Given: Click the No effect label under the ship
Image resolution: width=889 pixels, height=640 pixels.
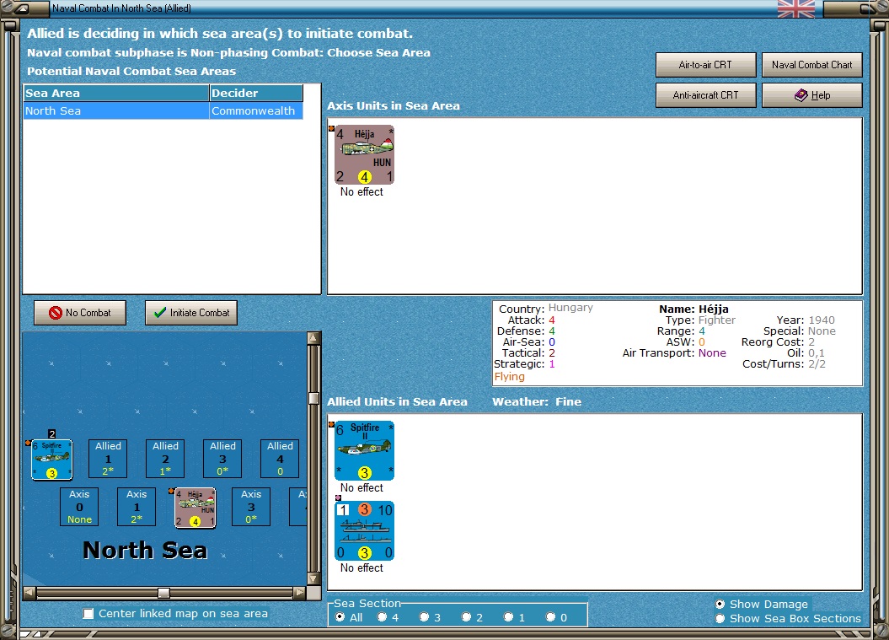Looking at the screenshot, I should click(361, 568).
